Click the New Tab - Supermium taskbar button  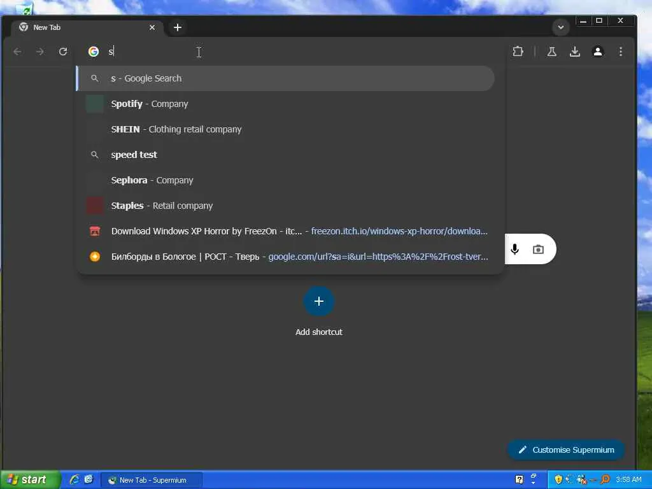point(152,480)
